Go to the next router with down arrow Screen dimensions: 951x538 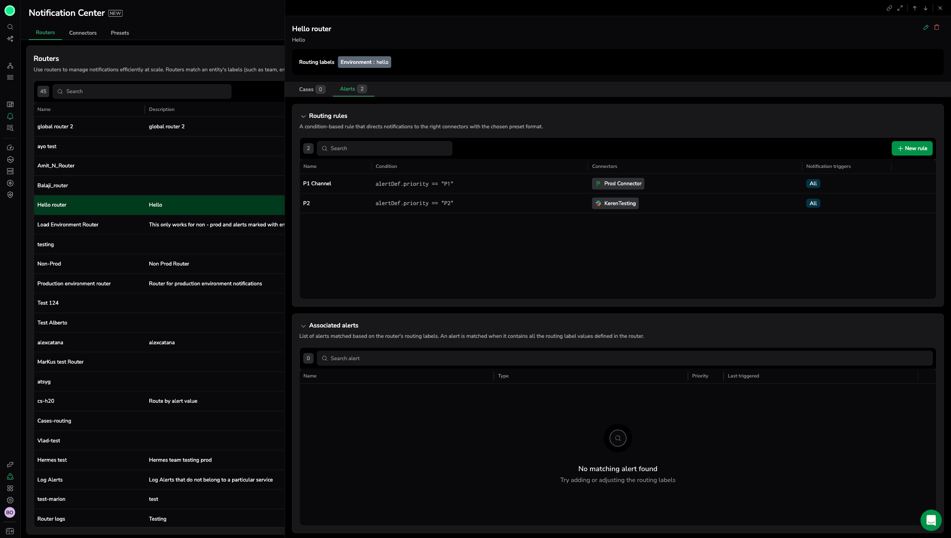[925, 8]
